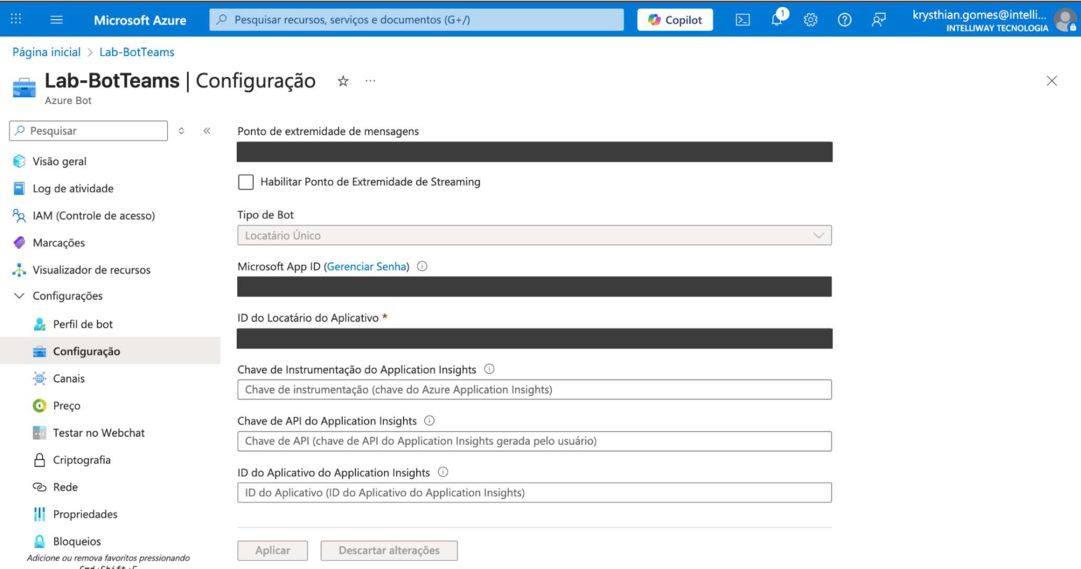1081x569 pixels.
Task: Click krysthian.gomes account name text
Action: click(x=979, y=15)
